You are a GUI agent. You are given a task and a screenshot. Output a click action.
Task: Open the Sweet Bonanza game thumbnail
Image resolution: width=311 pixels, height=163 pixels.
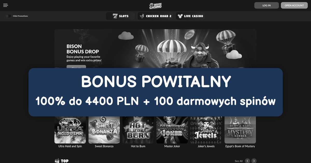tap(104, 130)
